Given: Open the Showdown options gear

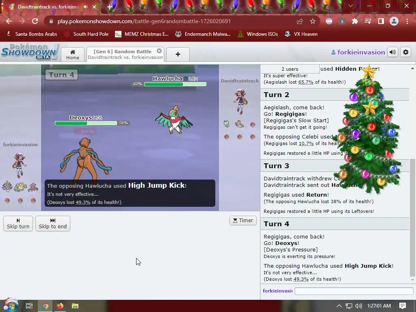Looking at the screenshot, I should [406, 52].
